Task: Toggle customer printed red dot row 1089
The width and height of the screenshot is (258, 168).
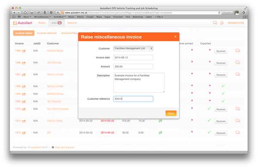Action: (x=192, y=50)
